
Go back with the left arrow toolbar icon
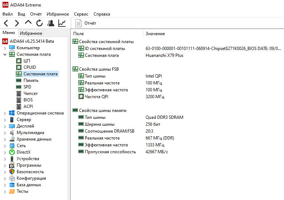(x=6, y=23)
